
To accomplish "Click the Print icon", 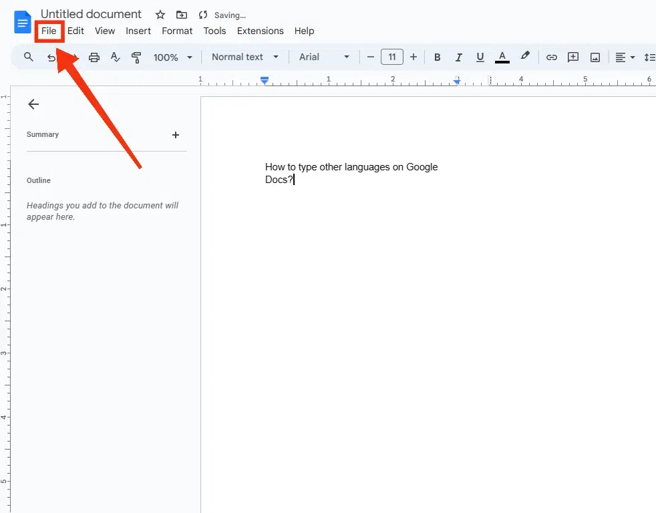I will point(94,57).
